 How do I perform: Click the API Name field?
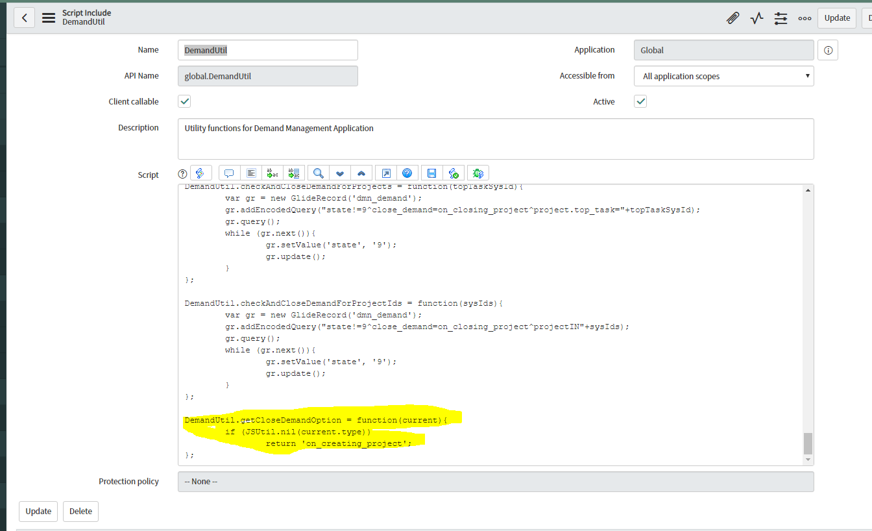[268, 76]
